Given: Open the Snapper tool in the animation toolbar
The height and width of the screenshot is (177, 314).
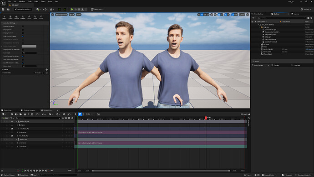Looking at the screenshot, I should click(x=23, y=17).
